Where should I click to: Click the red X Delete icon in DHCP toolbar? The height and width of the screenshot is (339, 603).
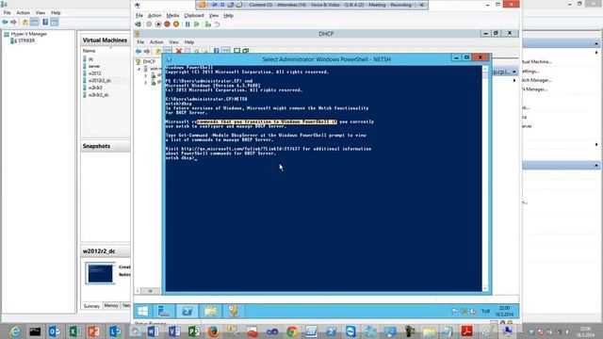click(179, 51)
